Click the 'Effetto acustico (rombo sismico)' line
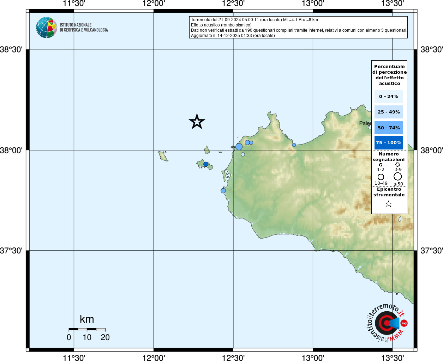 point(221,25)
